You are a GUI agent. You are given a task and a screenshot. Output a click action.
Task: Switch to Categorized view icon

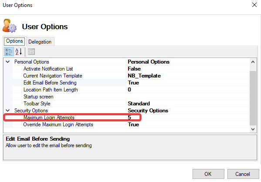9,52
